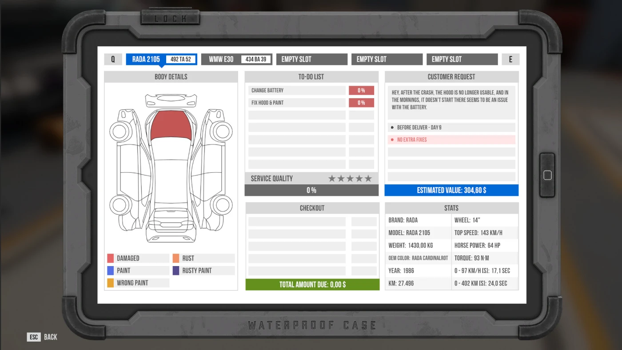Click the ESC Back button
Screen dimensions: 622x350
43,337
